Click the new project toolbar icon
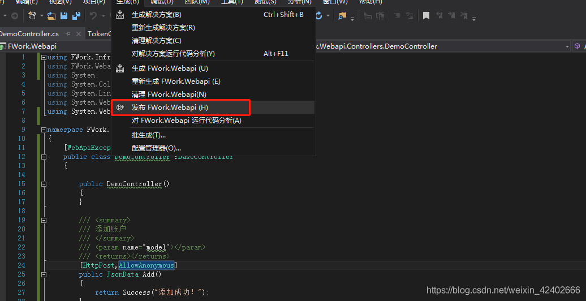The height and width of the screenshot is (301, 586). 32,16
